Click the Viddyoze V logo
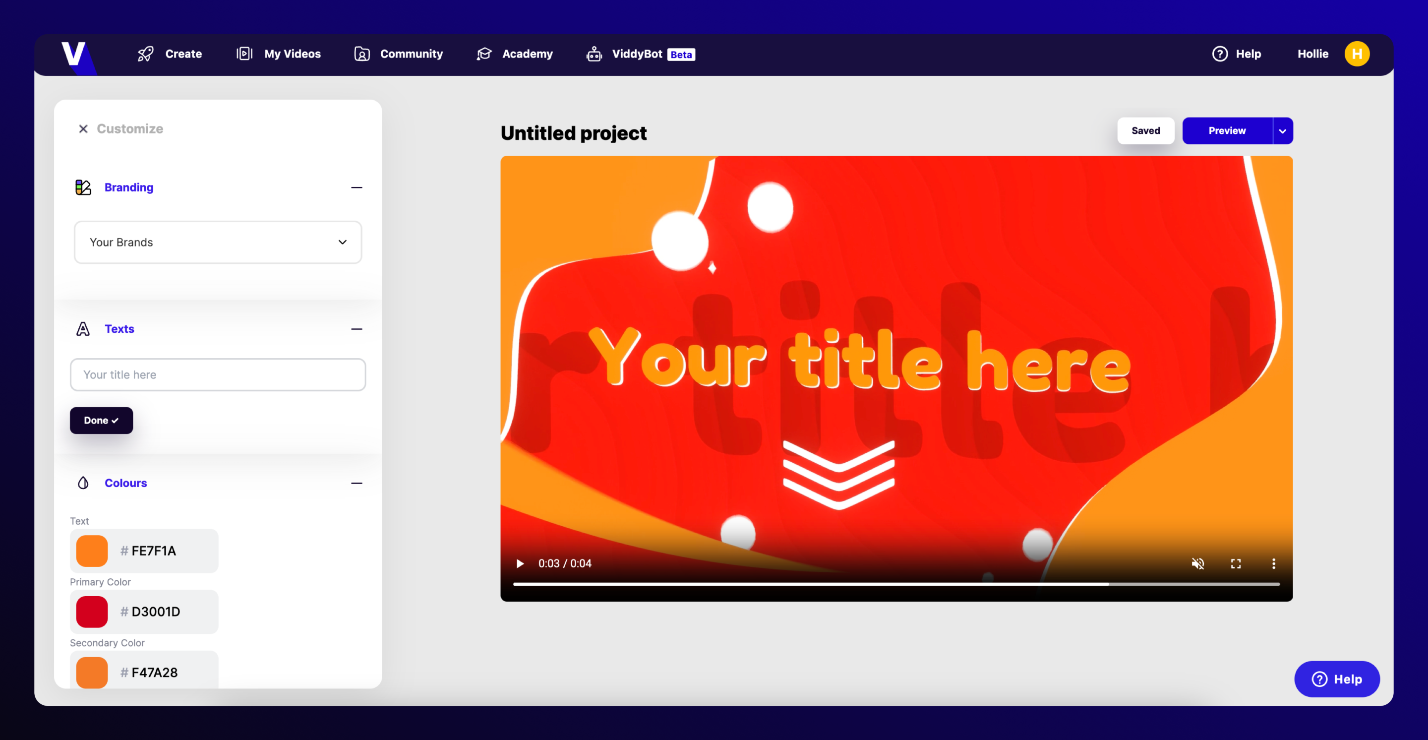 tap(74, 55)
